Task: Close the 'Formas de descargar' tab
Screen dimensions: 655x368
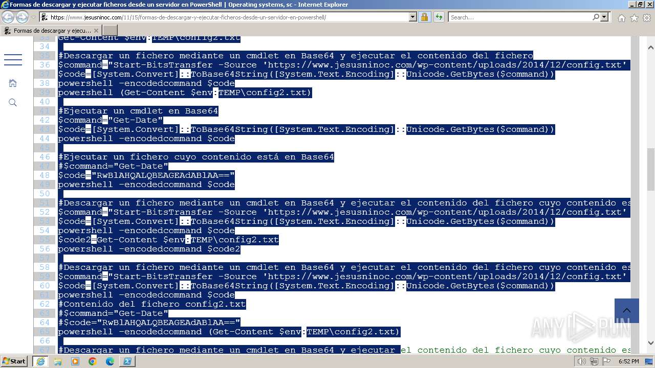Action: point(96,31)
